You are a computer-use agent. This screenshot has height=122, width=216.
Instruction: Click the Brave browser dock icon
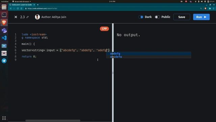(x=4, y=22)
